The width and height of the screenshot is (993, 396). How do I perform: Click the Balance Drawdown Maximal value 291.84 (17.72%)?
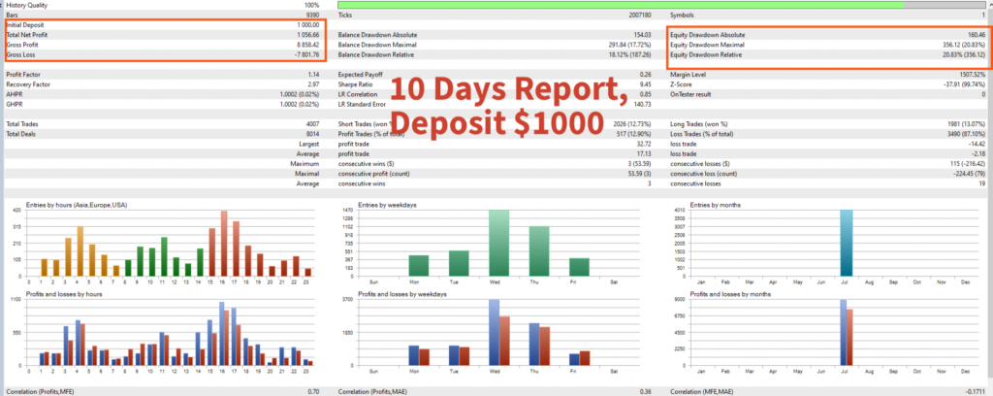(x=630, y=45)
